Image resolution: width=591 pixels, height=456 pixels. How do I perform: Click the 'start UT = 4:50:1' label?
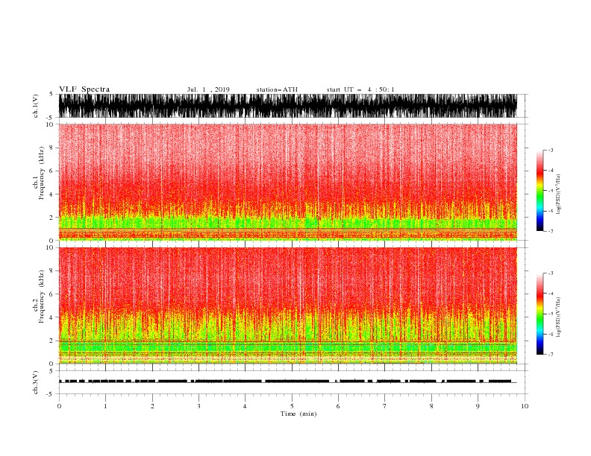click(x=360, y=89)
